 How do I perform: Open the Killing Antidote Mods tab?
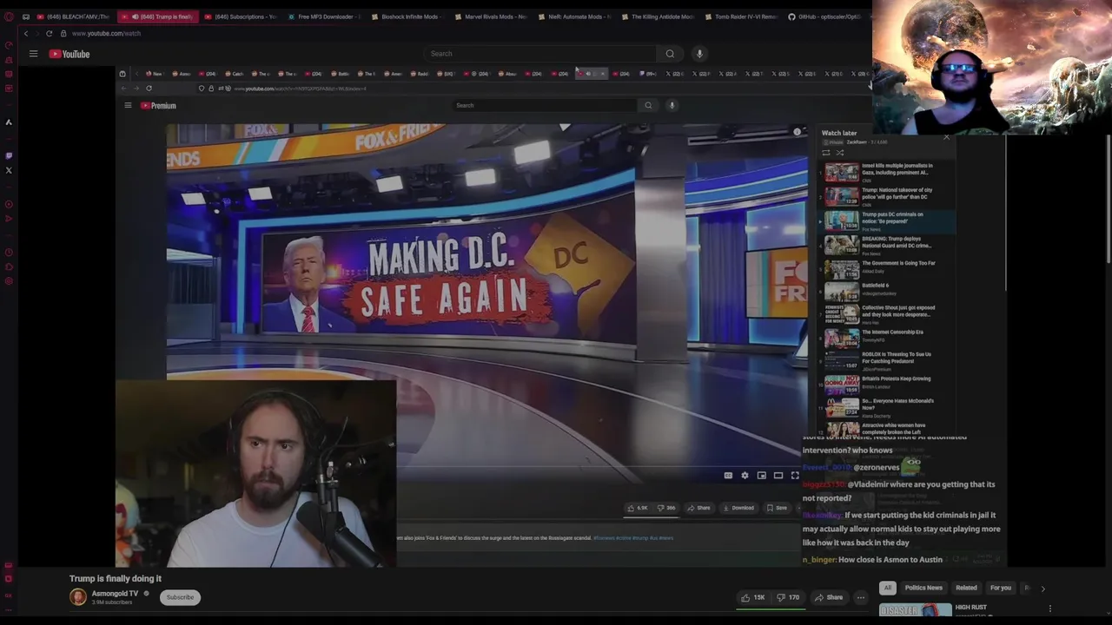tap(656, 16)
